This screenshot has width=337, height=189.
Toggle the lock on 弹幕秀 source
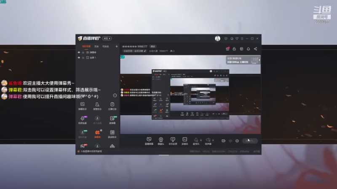[x=83, y=52]
